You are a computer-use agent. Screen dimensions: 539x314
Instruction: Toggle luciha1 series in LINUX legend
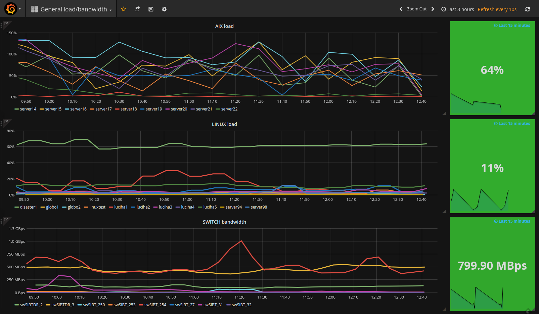click(x=121, y=207)
